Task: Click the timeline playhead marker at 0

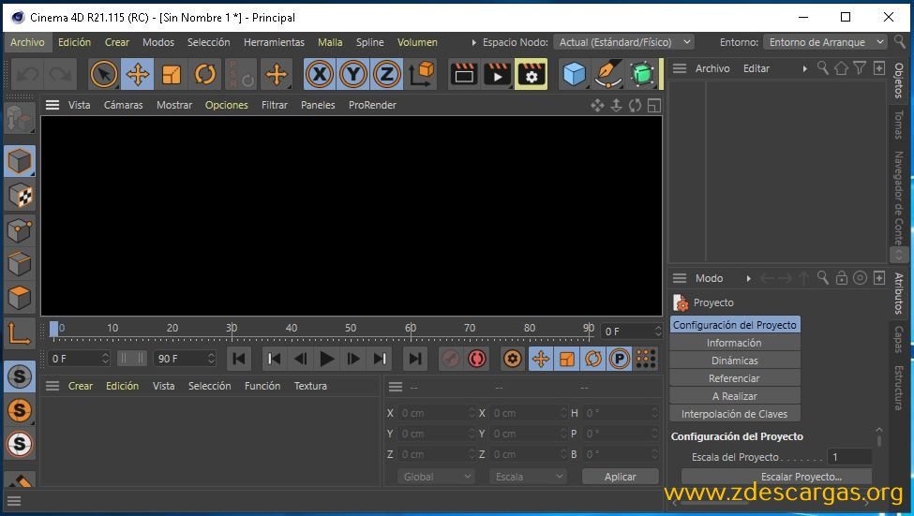Action: pos(53,330)
